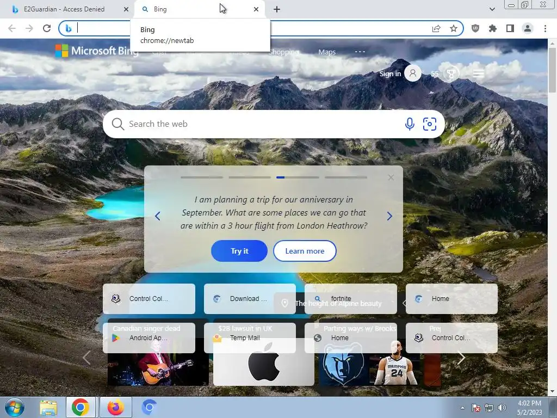The image size is (557, 418).
Task: Open the Memphis Grizzlies news thumbnail
Action: [x=369, y=363]
